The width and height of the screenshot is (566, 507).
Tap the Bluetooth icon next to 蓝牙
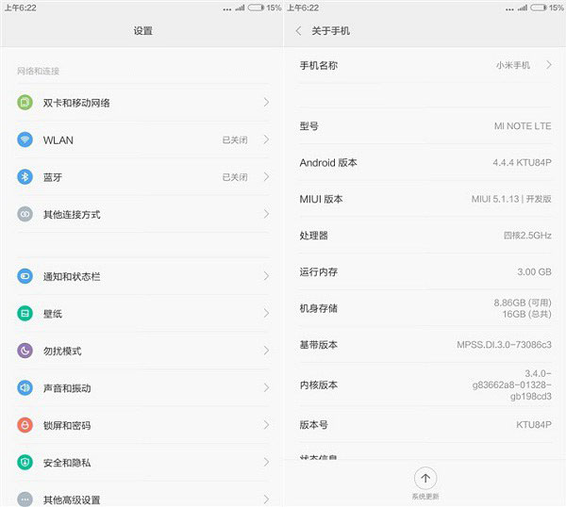click(25, 176)
